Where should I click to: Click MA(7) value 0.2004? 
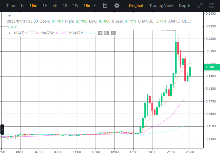pos(33,33)
